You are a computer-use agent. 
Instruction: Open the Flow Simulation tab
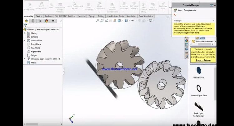(146, 16)
